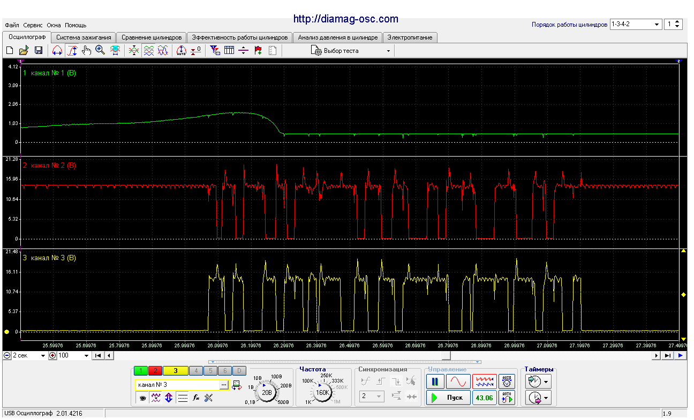Open the канал № 3 ellipsis button
This screenshot has width=694, height=420.
[x=224, y=385]
